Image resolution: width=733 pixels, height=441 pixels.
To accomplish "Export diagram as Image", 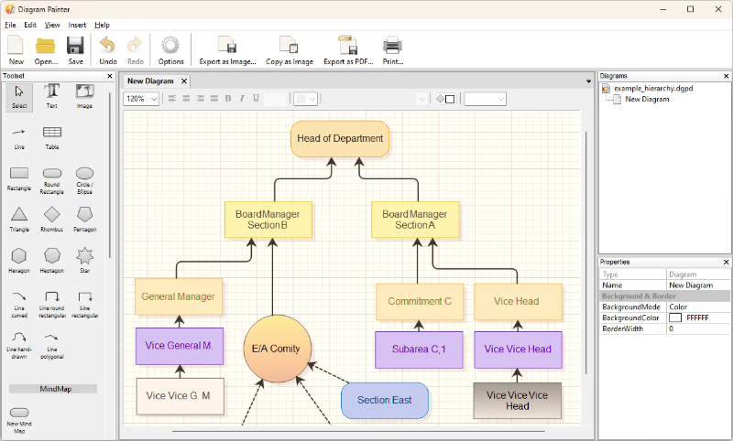I will [x=227, y=50].
